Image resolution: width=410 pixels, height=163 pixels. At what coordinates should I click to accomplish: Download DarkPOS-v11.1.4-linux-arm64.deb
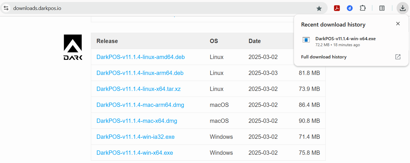[140, 73]
